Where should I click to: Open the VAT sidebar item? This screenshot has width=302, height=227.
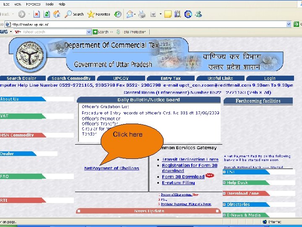23,116
